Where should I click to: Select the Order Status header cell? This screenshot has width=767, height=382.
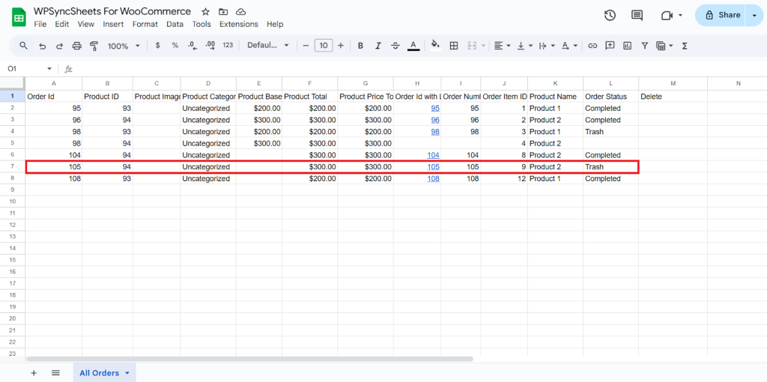click(x=611, y=97)
